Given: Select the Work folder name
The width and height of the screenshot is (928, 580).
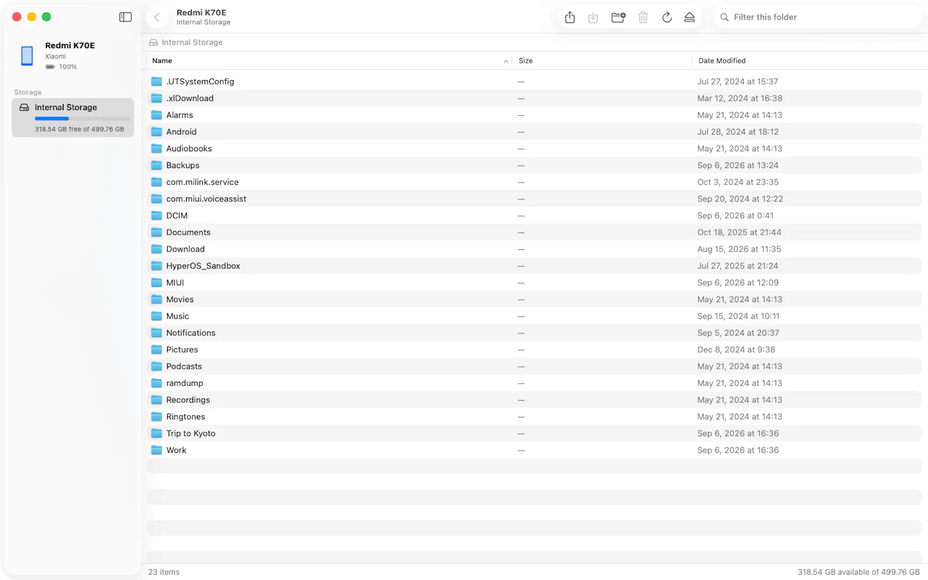Looking at the screenshot, I should 176,451.
